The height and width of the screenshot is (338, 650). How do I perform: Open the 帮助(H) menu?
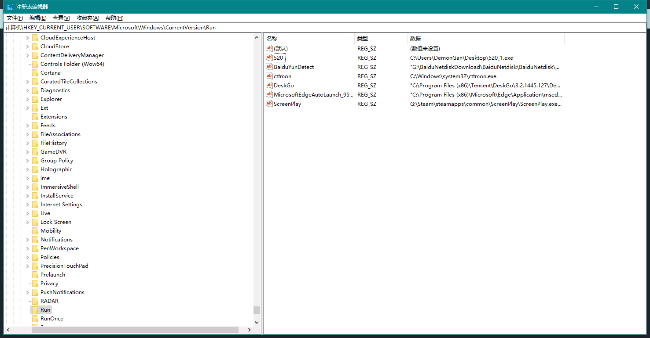pyautogui.click(x=114, y=18)
